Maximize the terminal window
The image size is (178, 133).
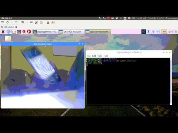(167, 52)
